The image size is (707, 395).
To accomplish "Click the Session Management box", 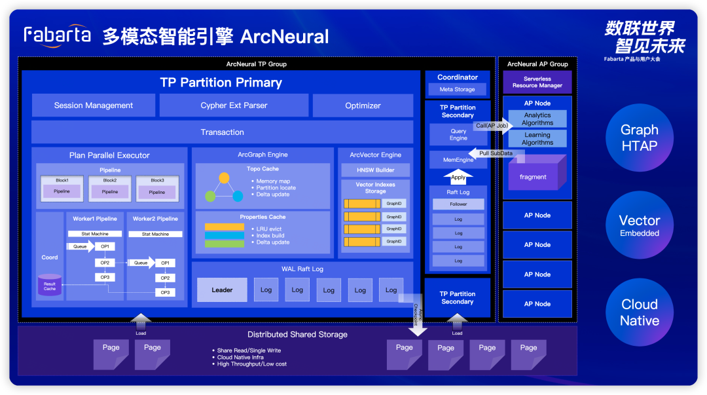I will click(94, 105).
